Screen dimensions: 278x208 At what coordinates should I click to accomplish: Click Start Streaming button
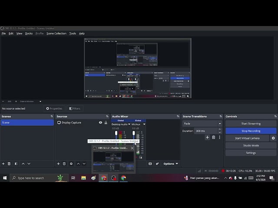point(251,123)
